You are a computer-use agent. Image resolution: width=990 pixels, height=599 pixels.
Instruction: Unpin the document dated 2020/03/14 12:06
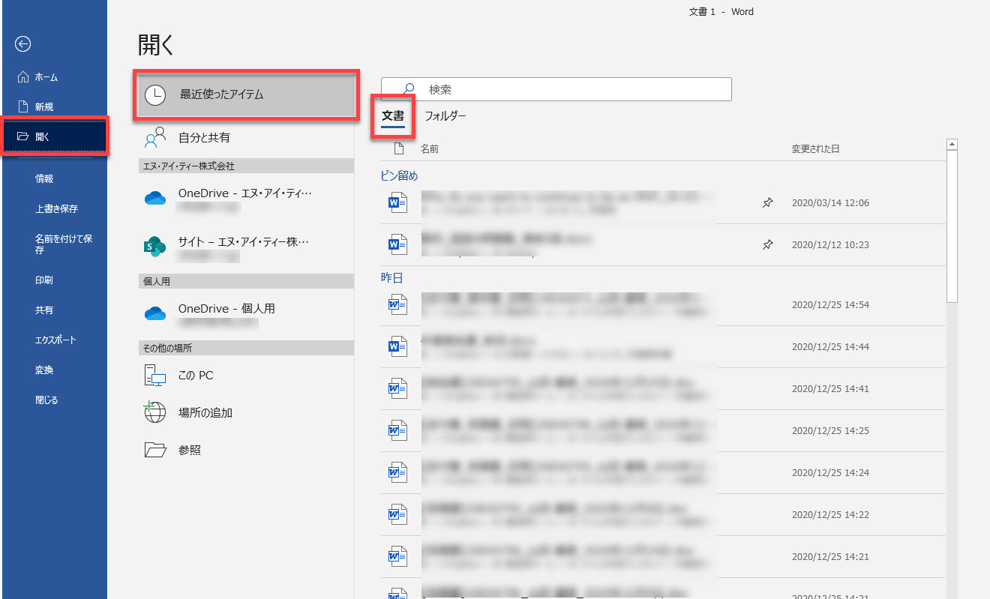pos(767,202)
